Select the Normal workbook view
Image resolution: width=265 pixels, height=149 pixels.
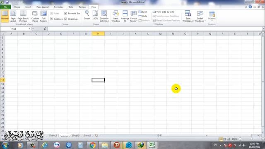(x=5, y=16)
